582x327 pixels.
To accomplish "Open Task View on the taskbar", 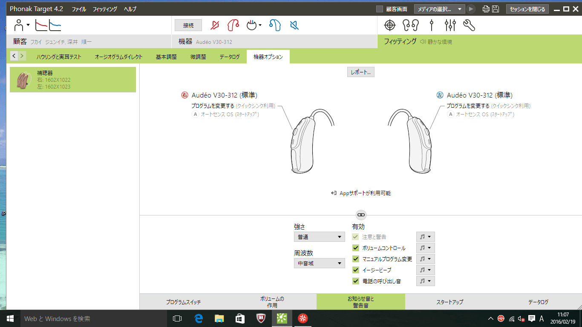I will tap(177, 318).
